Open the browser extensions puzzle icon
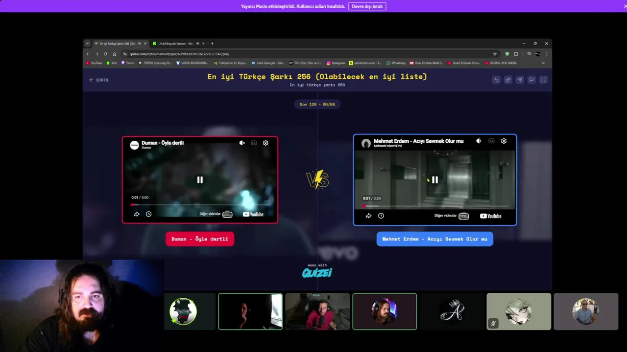Screen dimensions: 627x352 pyautogui.click(x=516, y=54)
